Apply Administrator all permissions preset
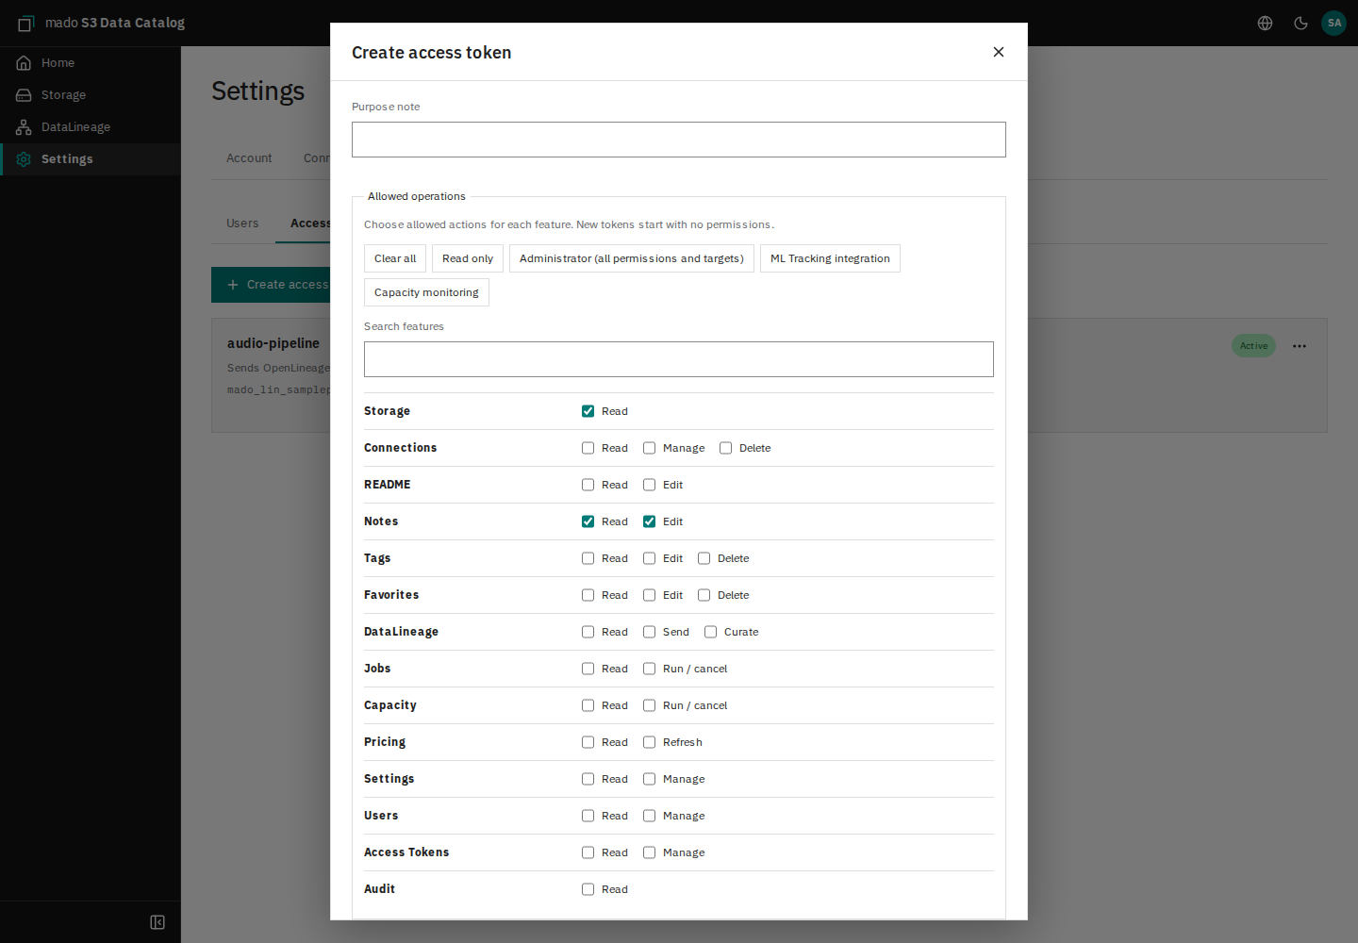Image resolution: width=1358 pixels, height=943 pixels. [632, 258]
